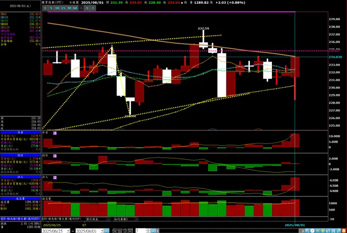Viewport: 347px width, 233px height.
Task: Click the SMA240 indicator row
Action: (x=20, y=31)
